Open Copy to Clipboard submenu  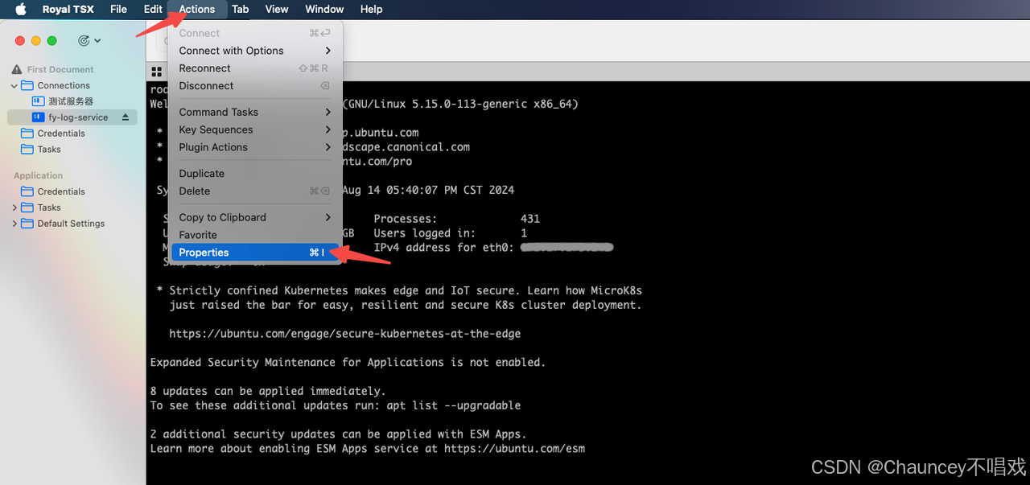255,217
